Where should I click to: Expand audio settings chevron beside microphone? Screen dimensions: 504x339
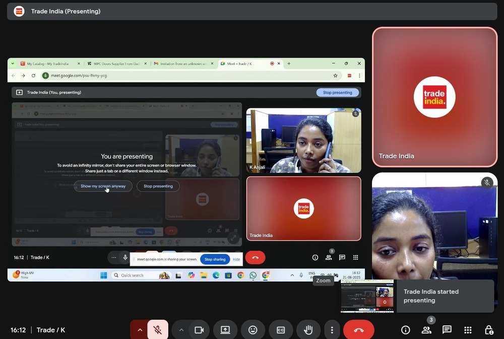(x=140, y=330)
